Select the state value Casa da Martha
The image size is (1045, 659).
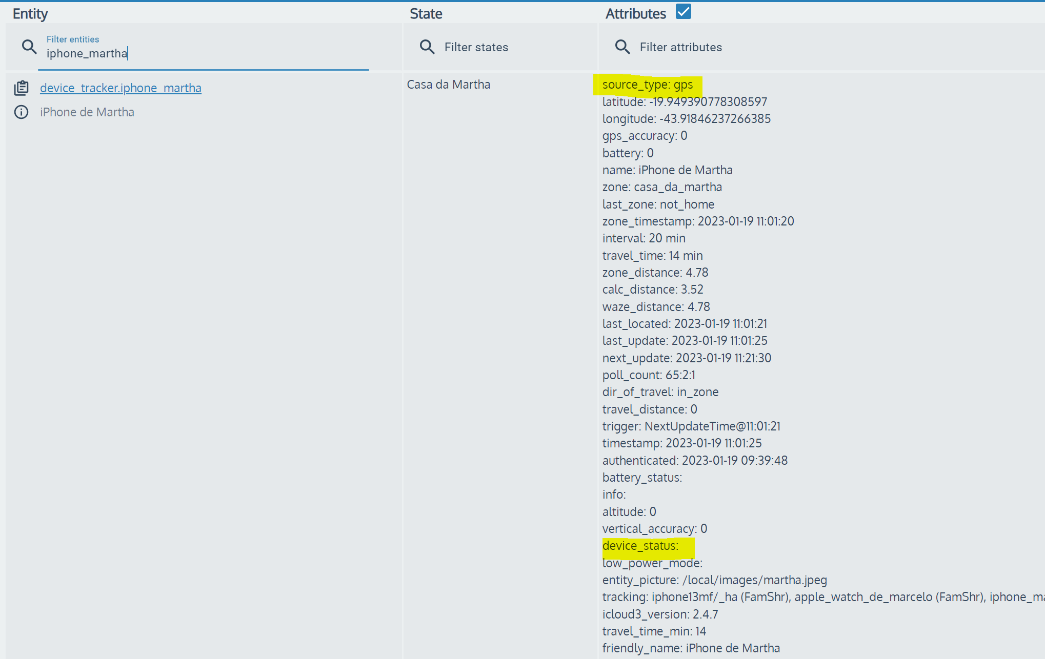point(448,84)
